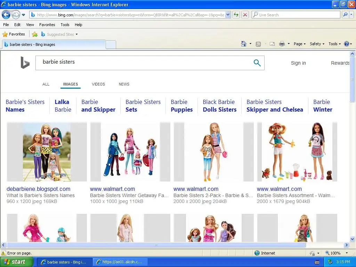This screenshot has width=356, height=267.
Task: Click the Live Search input box
Action: 296,15
